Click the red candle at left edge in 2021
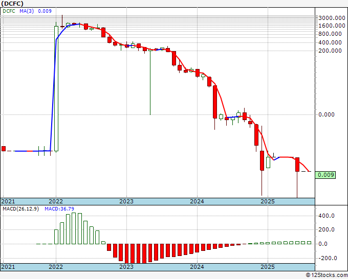348x279 pixels. 4,149
